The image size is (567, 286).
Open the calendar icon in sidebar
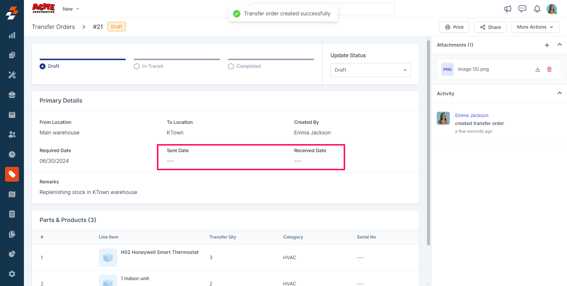[x=12, y=115]
